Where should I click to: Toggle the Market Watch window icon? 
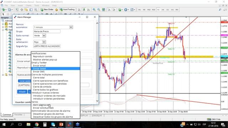pos(17,10)
